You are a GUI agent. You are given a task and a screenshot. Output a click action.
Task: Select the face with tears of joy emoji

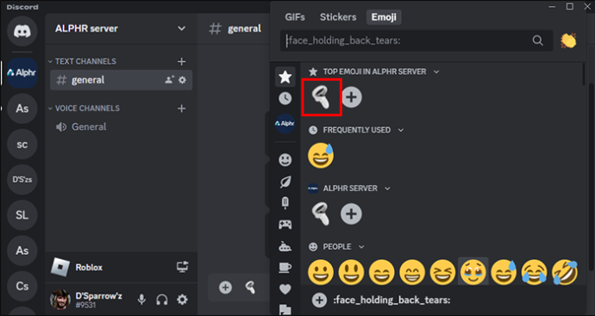(535, 272)
